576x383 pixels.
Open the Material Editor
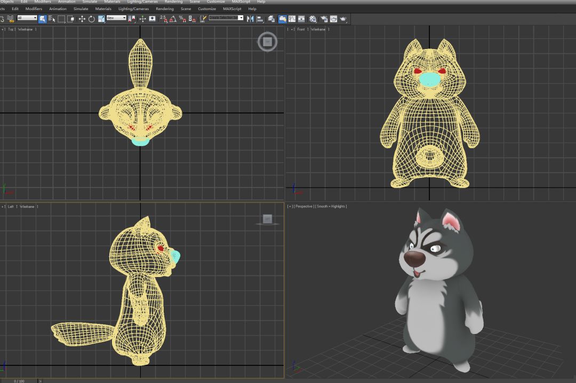[x=313, y=19]
